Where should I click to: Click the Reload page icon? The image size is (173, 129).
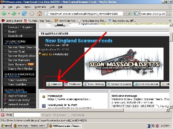click(x=24, y=14)
